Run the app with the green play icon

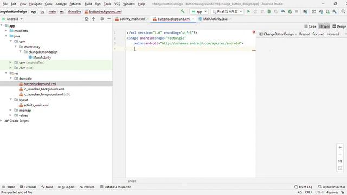[248, 11]
